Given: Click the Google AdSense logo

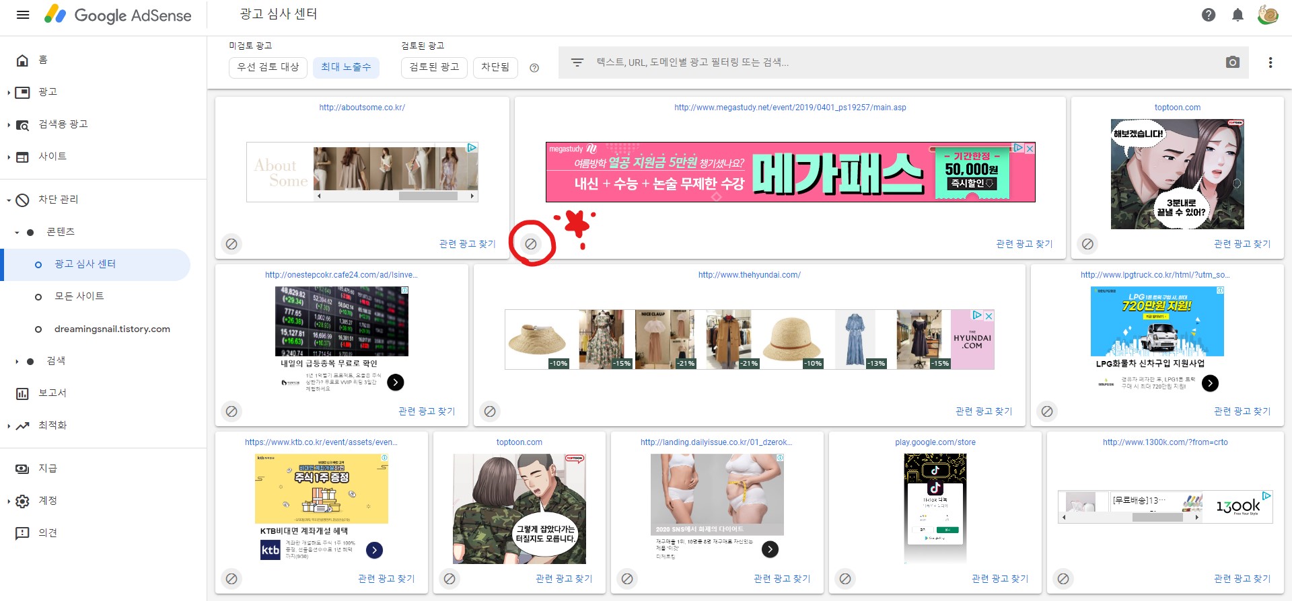Looking at the screenshot, I should [118, 15].
